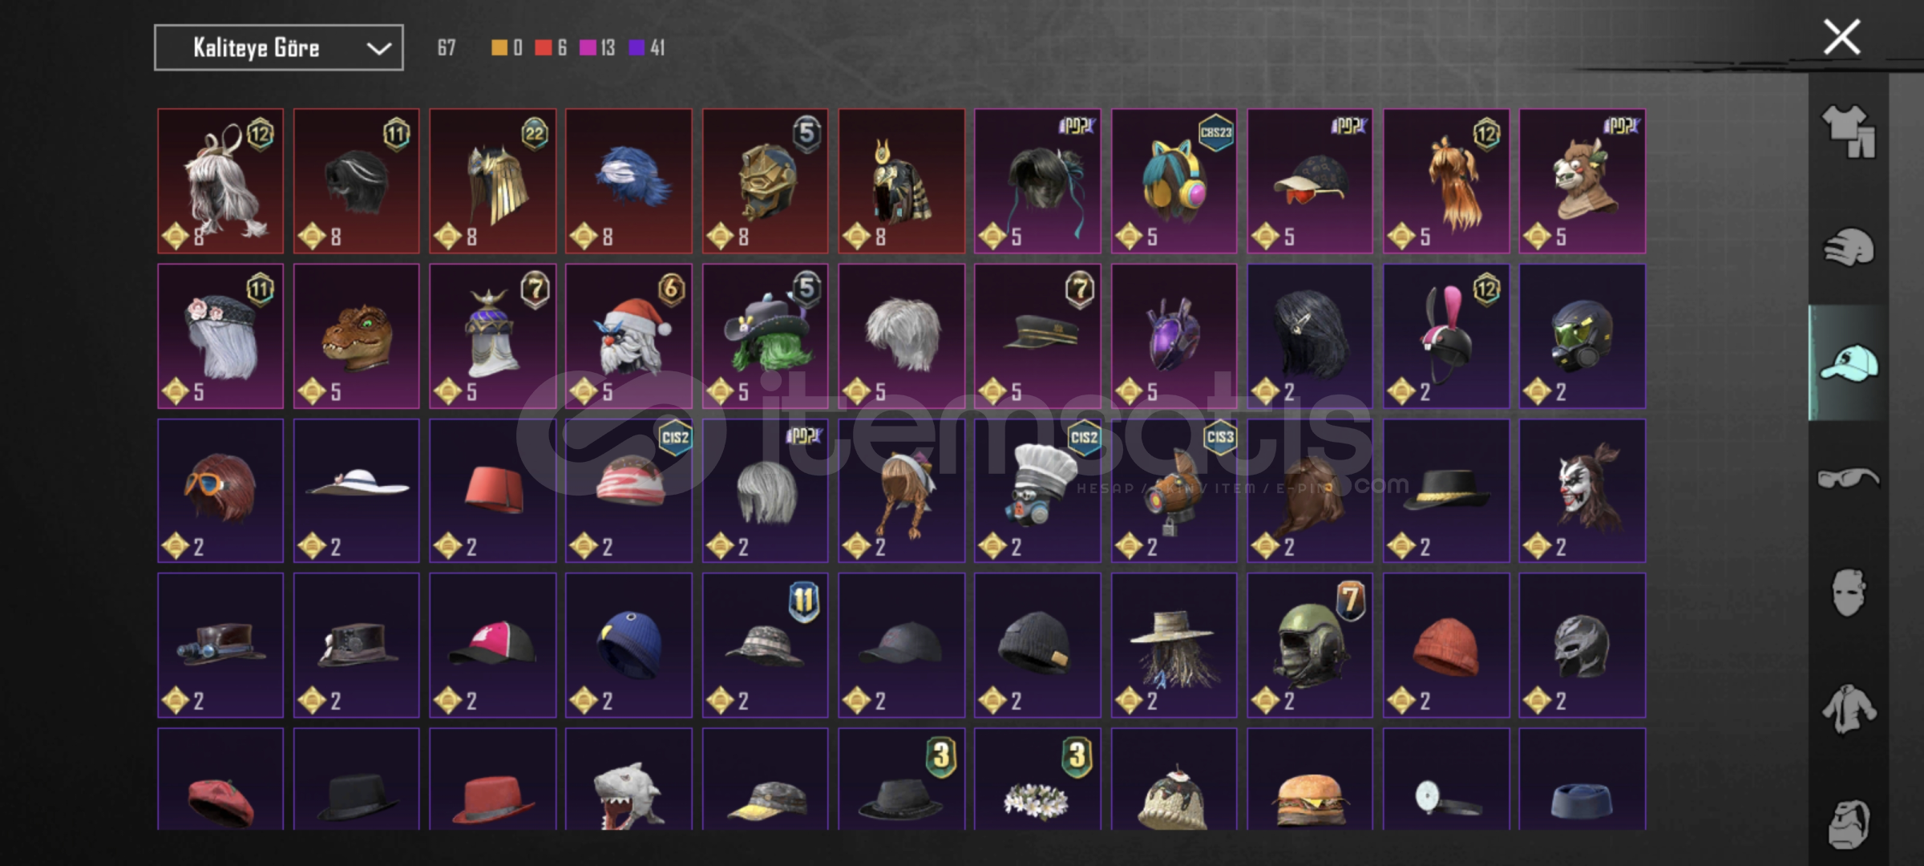The height and width of the screenshot is (866, 1924).
Task: Select the Santa hat headwear item
Action: (629, 336)
